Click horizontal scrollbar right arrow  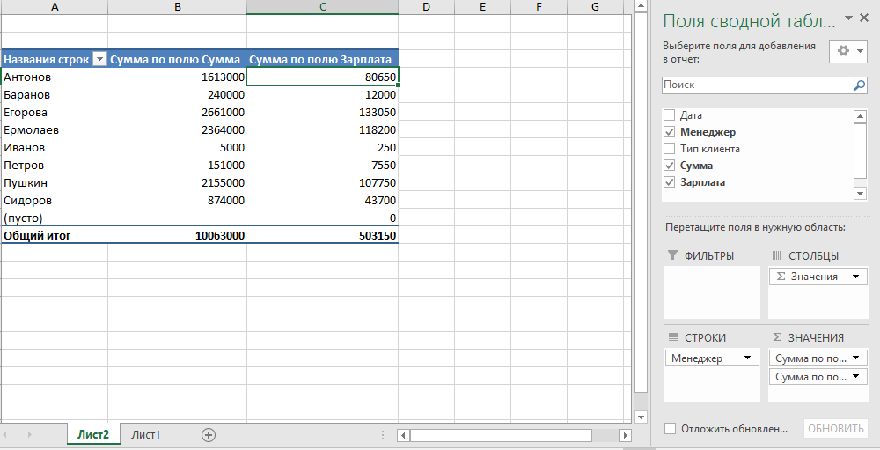click(x=625, y=435)
